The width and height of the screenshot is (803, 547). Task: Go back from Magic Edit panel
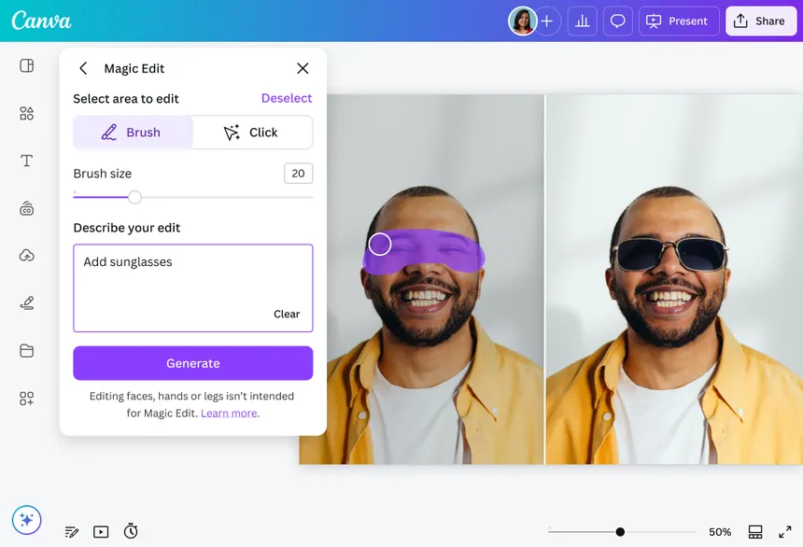[x=83, y=68]
